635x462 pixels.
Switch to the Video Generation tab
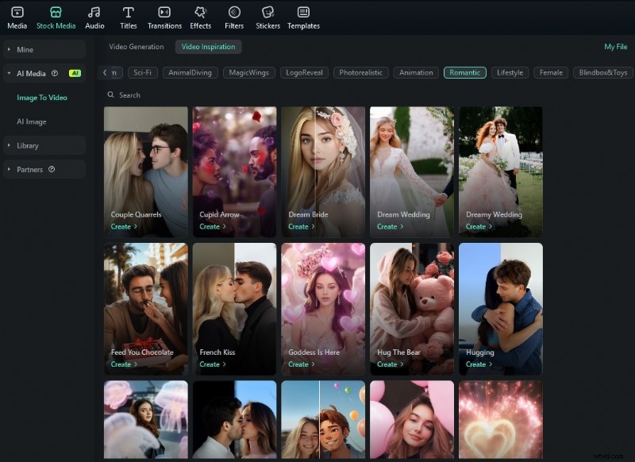click(x=137, y=48)
